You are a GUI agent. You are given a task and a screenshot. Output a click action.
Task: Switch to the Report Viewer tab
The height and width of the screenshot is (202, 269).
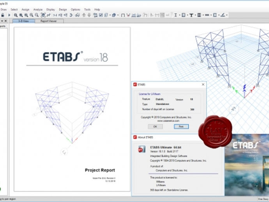click(49, 21)
